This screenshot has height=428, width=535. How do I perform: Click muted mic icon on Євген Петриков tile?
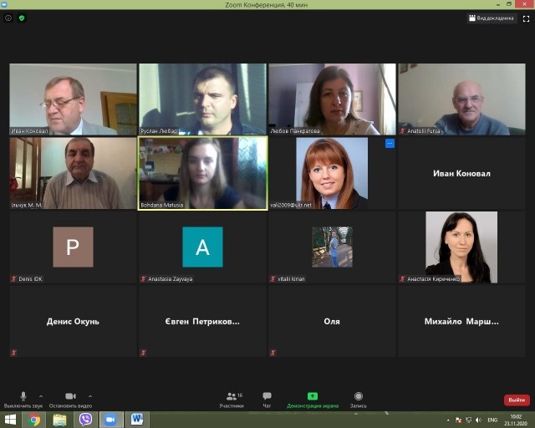[x=143, y=353]
